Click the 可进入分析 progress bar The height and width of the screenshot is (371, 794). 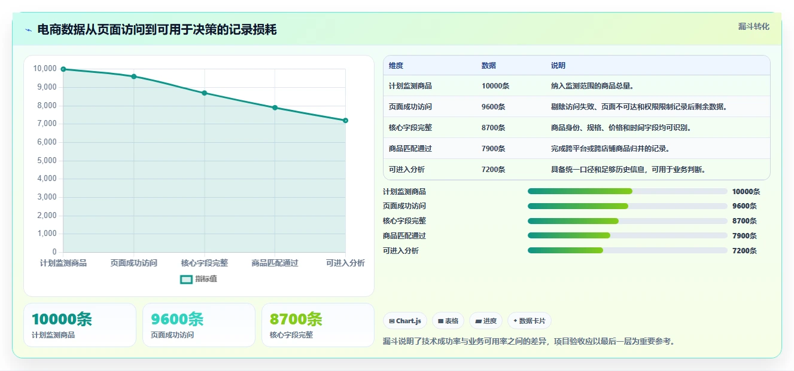pyautogui.click(x=628, y=251)
